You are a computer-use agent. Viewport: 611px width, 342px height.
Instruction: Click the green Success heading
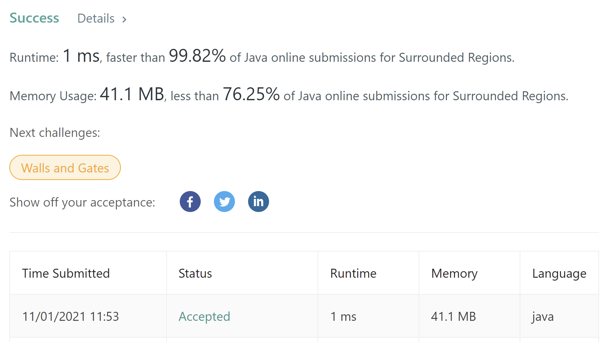tap(34, 18)
